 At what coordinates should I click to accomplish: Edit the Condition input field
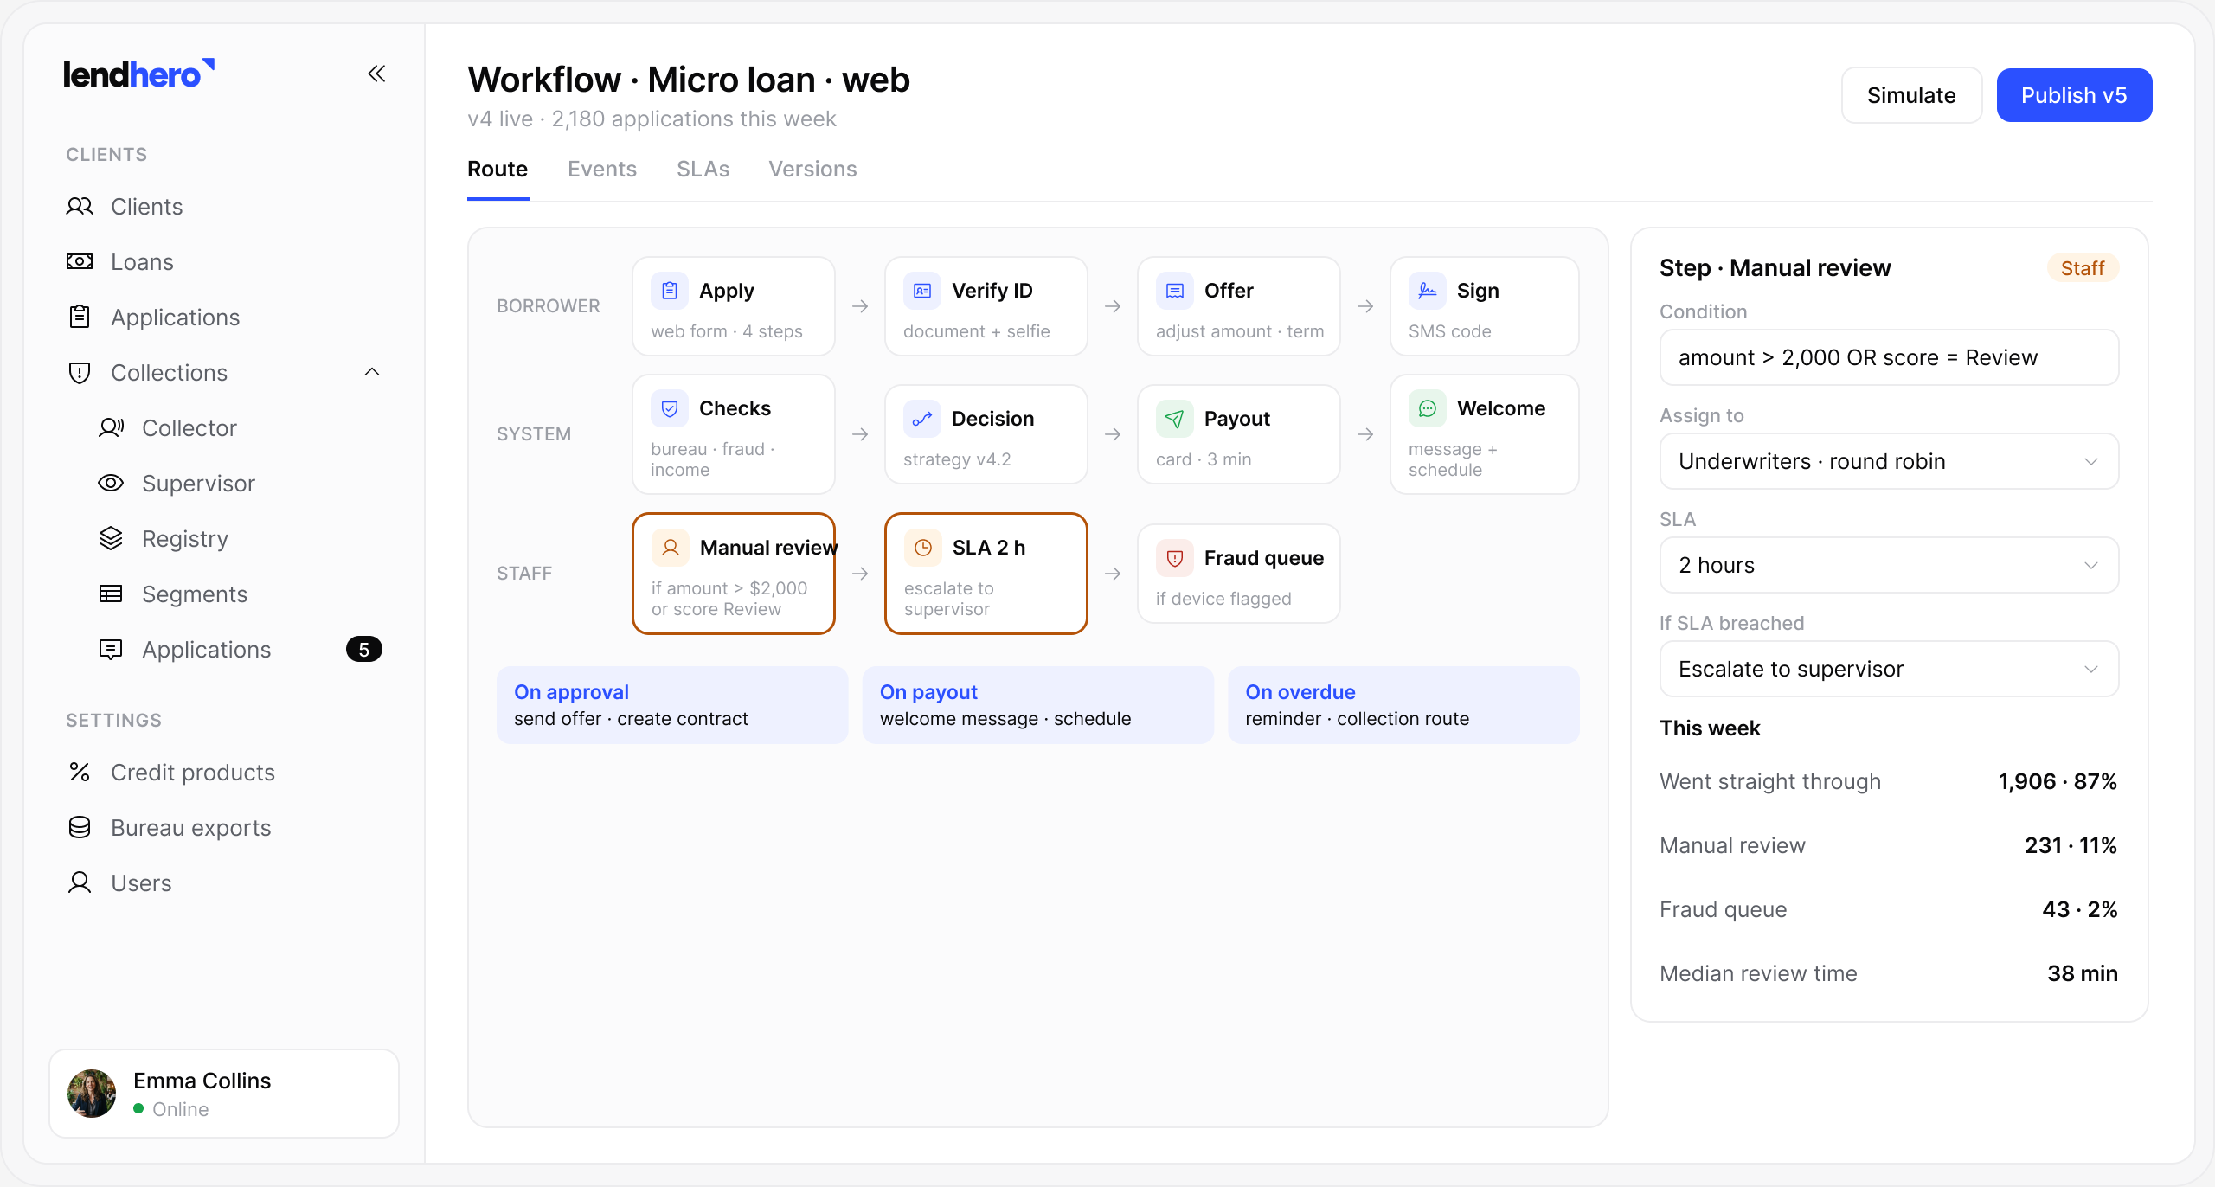(x=1889, y=357)
